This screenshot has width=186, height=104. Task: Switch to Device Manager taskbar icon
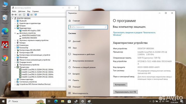[x=76, y=101]
